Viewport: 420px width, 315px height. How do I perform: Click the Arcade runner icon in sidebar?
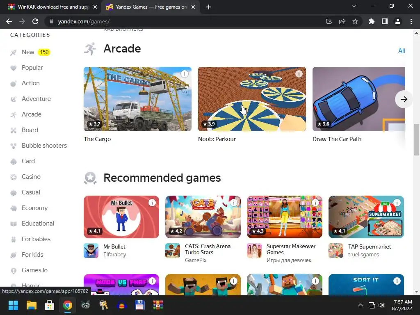click(x=14, y=115)
